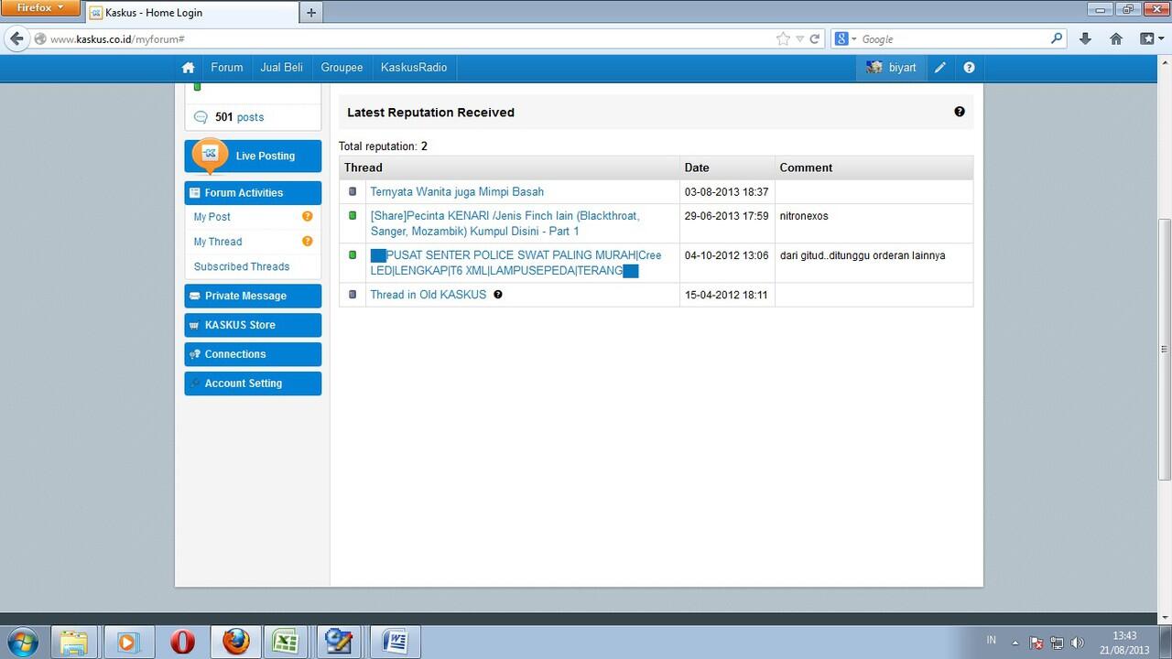Open thread Ternyata Wanita juga Mimpi Basah

click(457, 191)
